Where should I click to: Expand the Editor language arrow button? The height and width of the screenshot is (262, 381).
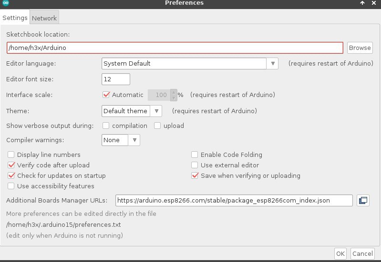272,64
